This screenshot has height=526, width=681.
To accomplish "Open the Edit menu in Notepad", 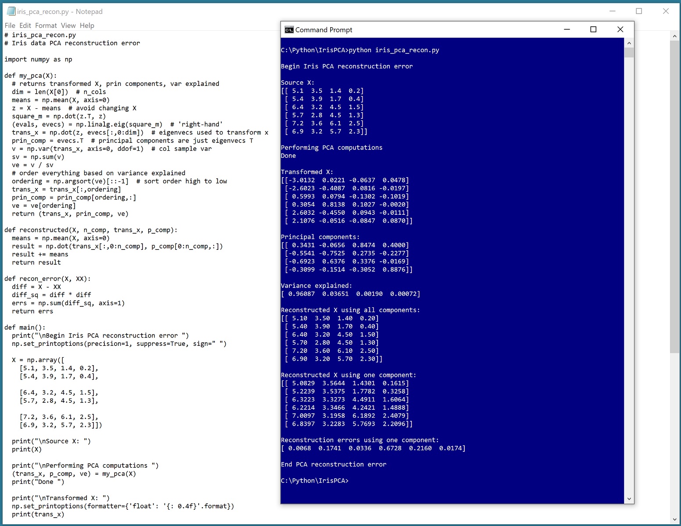I will (25, 25).
